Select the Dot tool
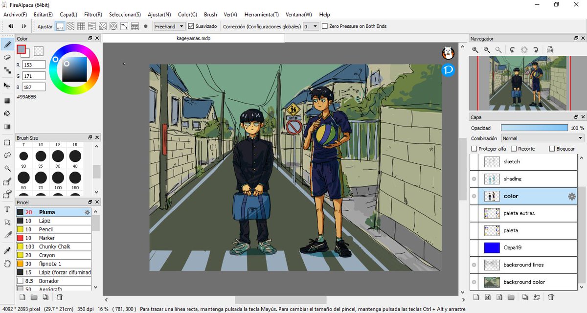 7,70
